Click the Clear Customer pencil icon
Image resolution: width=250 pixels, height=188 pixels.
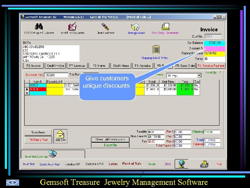click(x=106, y=26)
